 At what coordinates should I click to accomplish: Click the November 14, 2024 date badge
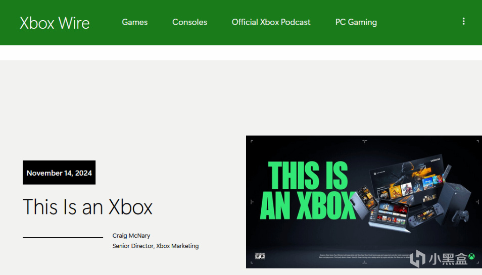(59, 173)
